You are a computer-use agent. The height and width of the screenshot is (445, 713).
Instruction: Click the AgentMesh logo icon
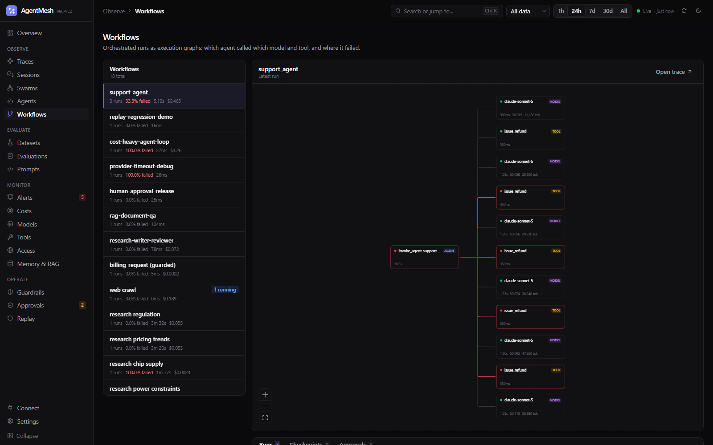click(x=12, y=11)
